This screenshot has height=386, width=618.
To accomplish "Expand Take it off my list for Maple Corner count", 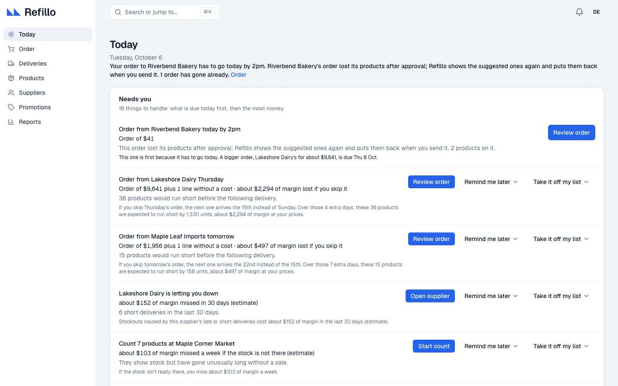I will coord(561,346).
